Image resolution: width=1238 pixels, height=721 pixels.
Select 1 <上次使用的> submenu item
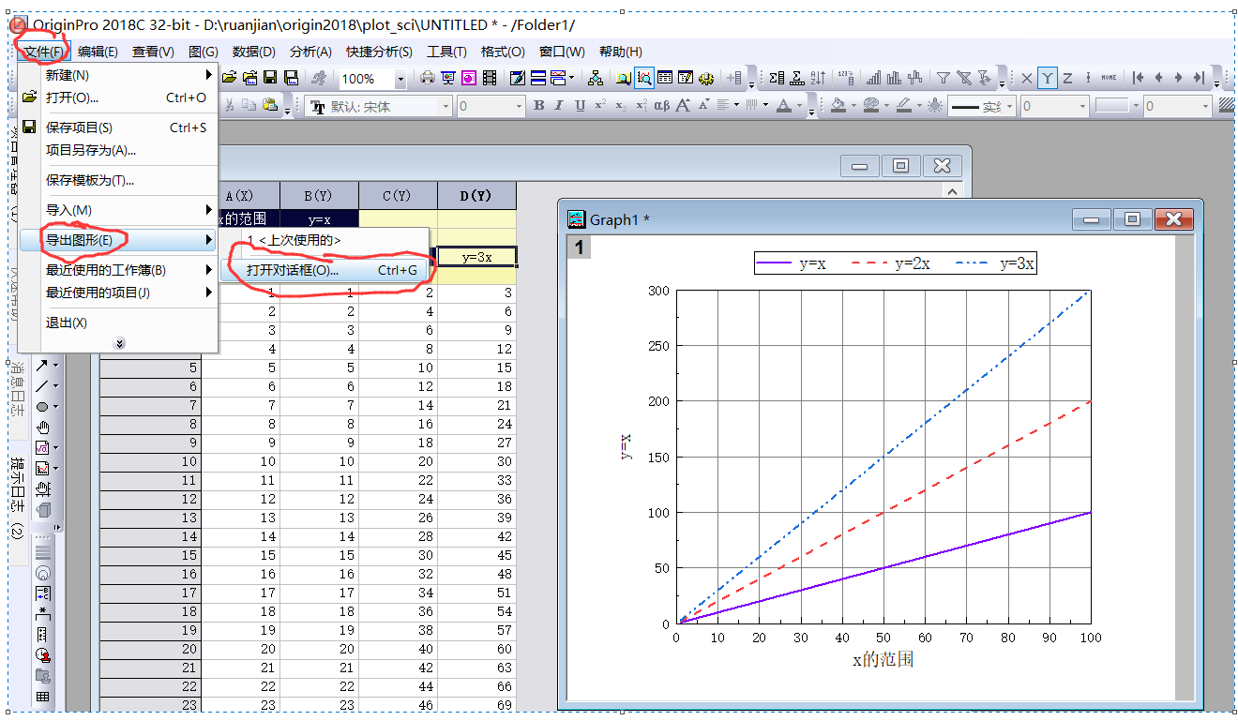(x=325, y=240)
